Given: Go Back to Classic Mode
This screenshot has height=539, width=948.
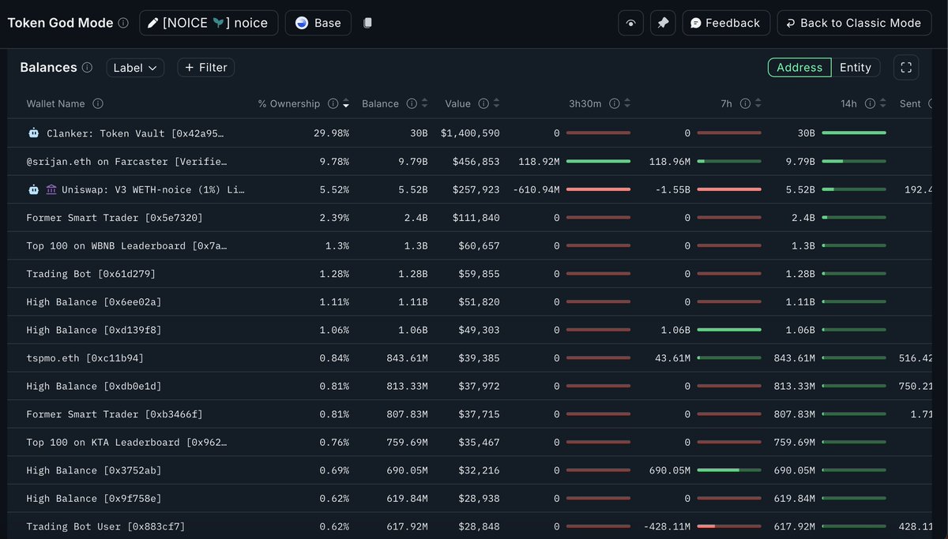Looking at the screenshot, I should [x=855, y=23].
